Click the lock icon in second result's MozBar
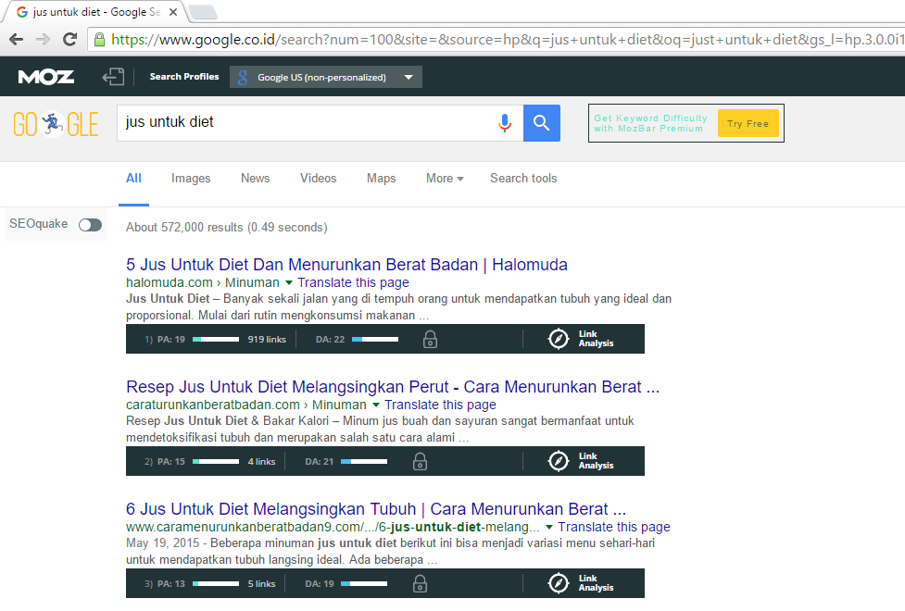905x611 pixels. coord(420,461)
